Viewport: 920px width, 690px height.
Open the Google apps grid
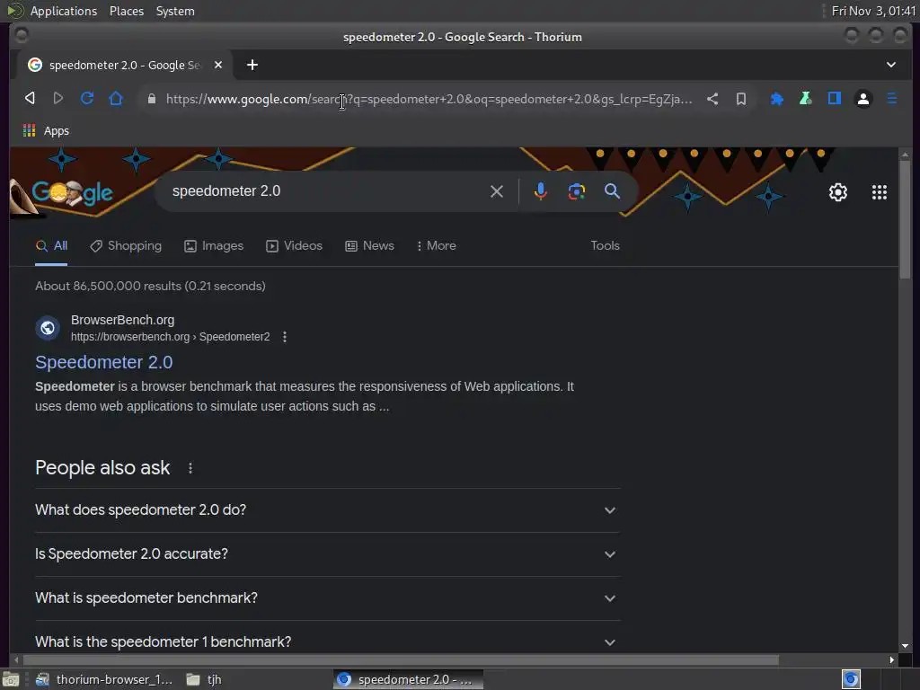click(x=879, y=192)
